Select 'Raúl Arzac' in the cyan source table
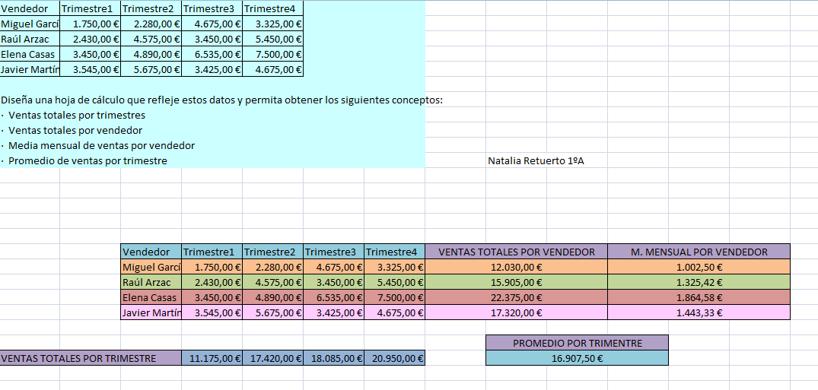Screen dimensions: 818x390 (30, 39)
